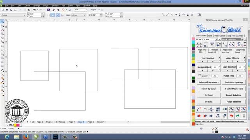Viewport: 250px width, 140px height.
Task: Click the Import icon in the toolbar
Action: click(x=54, y=10)
